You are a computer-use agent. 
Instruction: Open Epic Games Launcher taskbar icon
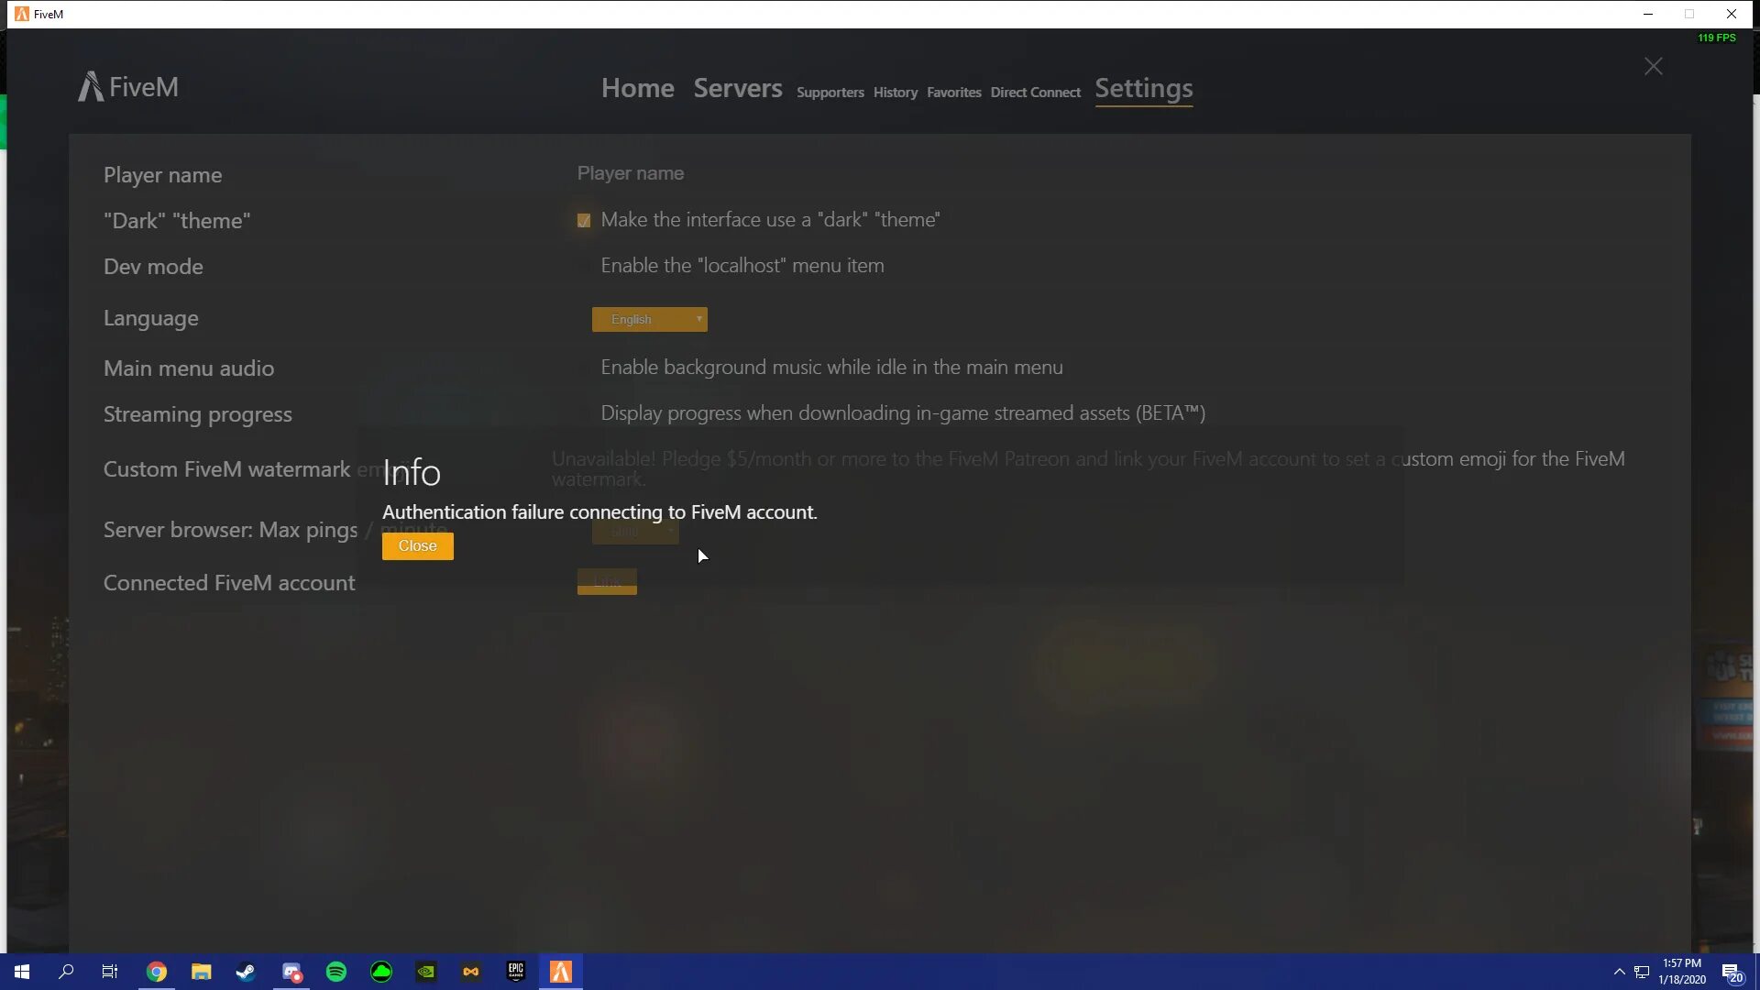tap(516, 972)
